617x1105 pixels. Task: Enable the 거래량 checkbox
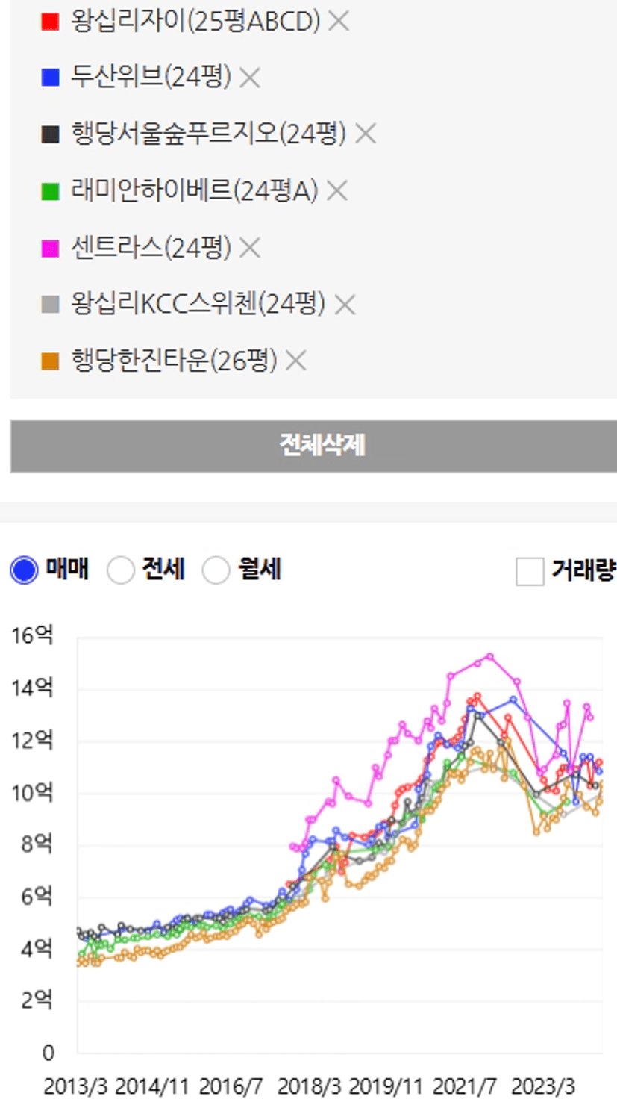530,573
